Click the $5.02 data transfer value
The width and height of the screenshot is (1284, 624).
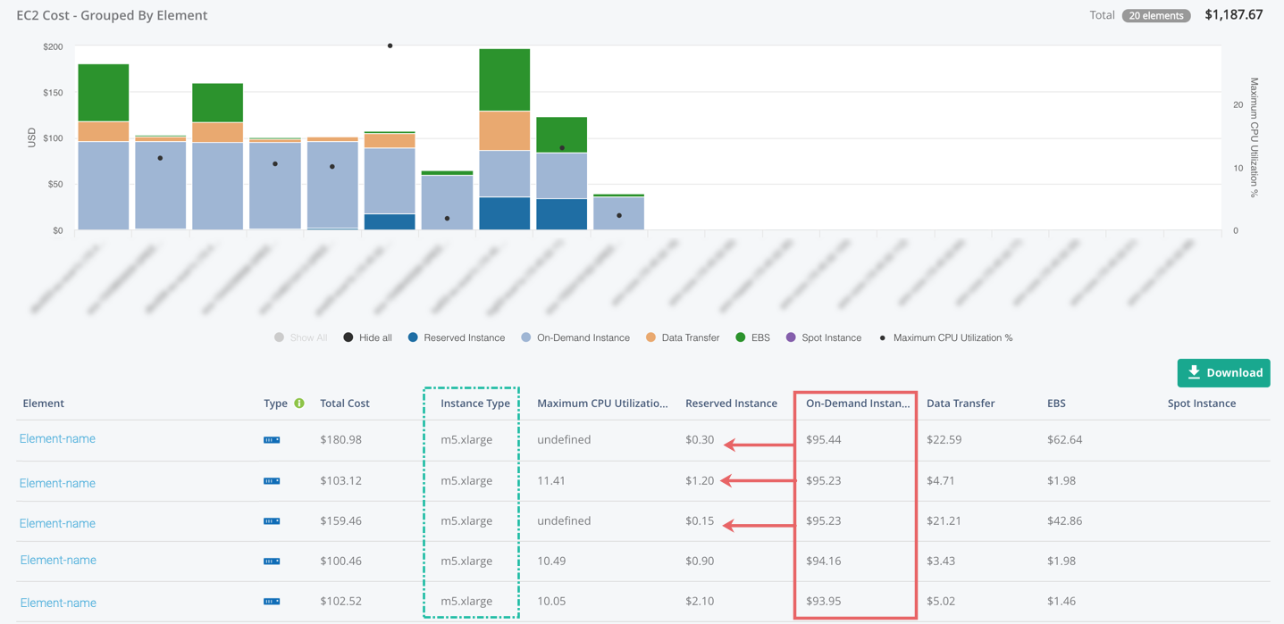coord(941,601)
